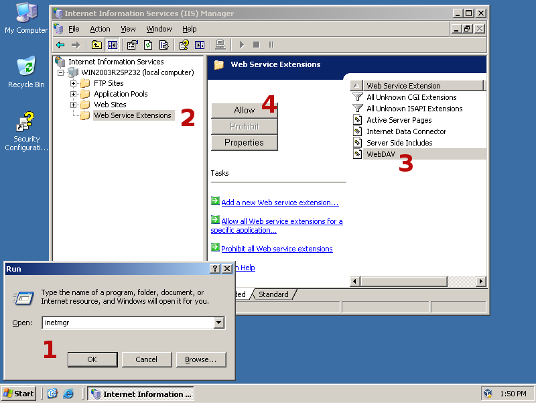Open the Window menu
The width and height of the screenshot is (536, 403).
click(159, 29)
